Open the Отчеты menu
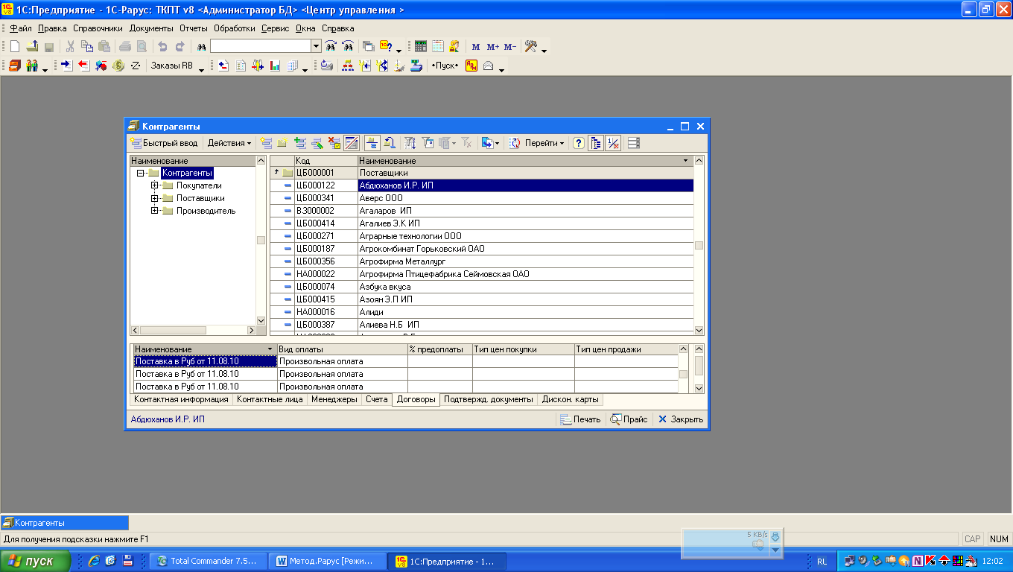The width and height of the screenshot is (1013, 572). 194,28
